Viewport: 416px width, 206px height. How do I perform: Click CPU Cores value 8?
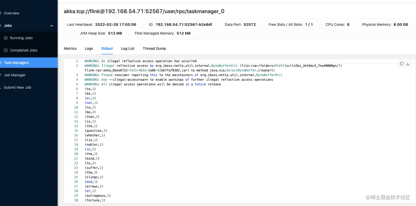[x=348, y=24]
